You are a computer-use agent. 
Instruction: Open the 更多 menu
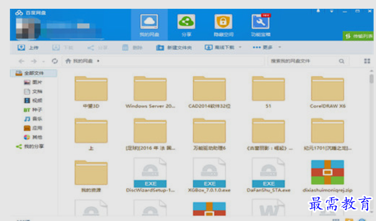pyautogui.click(x=263, y=47)
